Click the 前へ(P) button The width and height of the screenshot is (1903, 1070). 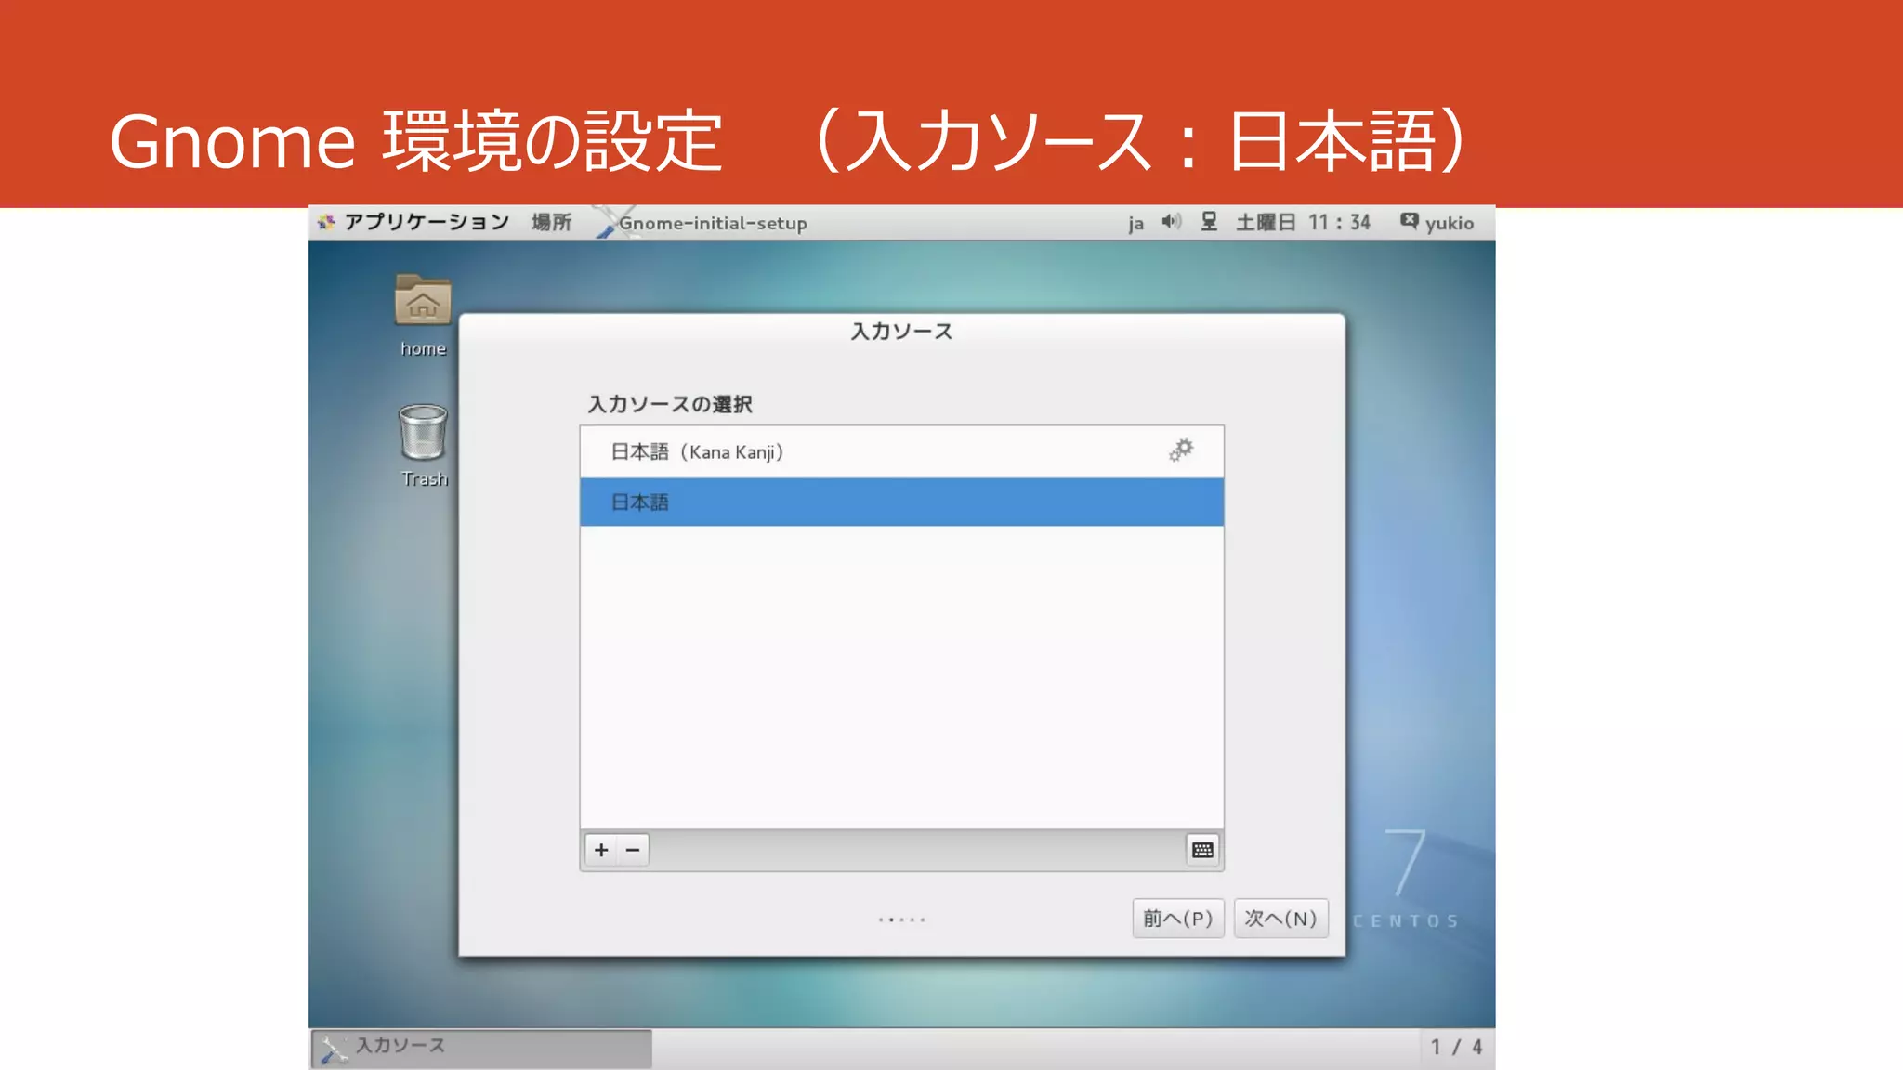(x=1177, y=919)
